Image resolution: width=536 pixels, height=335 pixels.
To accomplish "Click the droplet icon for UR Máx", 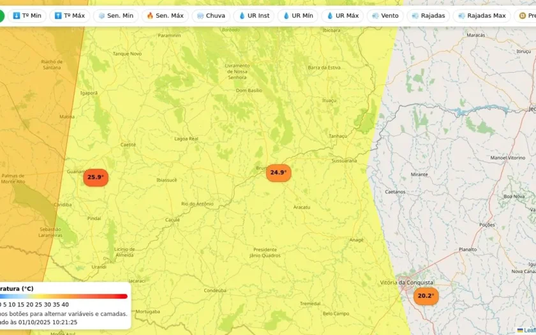I will click(x=331, y=16).
